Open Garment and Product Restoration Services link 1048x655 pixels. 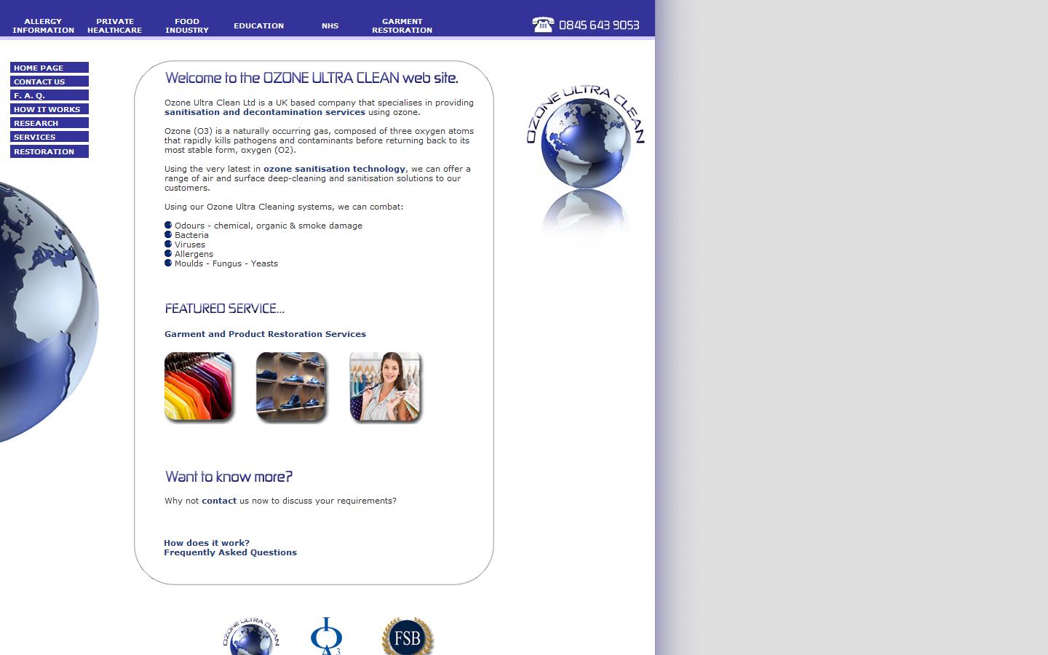(x=265, y=334)
